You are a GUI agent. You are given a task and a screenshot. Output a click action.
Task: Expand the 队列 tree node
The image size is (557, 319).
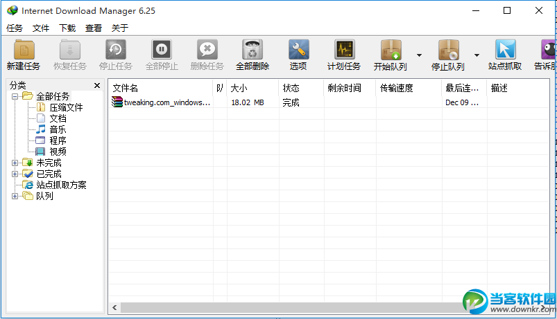[15, 196]
